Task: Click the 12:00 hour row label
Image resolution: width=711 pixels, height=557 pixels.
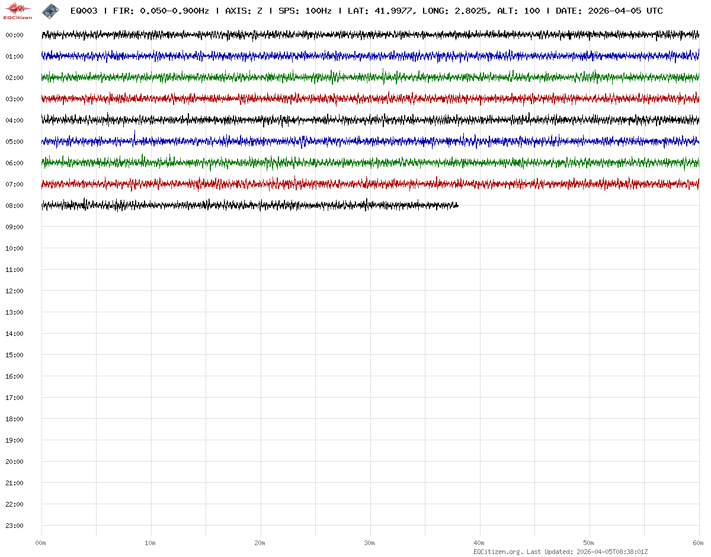Action: coord(14,291)
